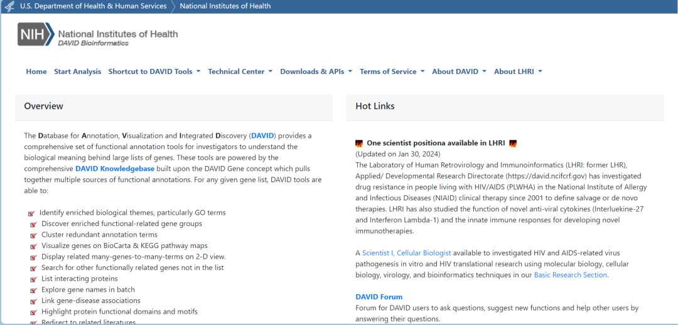Click the Hot Links panel heading
This screenshot has height=325, width=678.
tap(375, 106)
